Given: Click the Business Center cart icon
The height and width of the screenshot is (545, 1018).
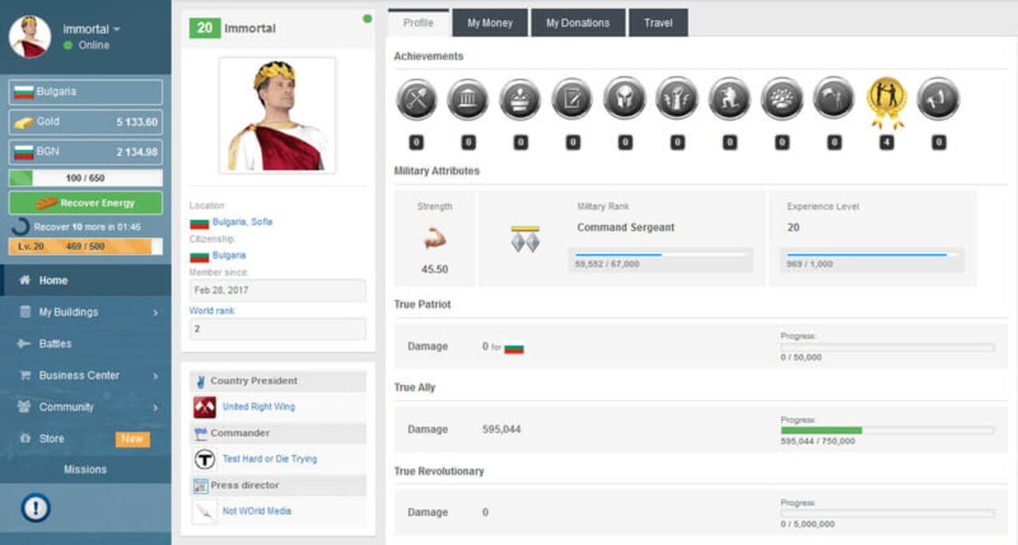Looking at the screenshot, I should [25, 375].
